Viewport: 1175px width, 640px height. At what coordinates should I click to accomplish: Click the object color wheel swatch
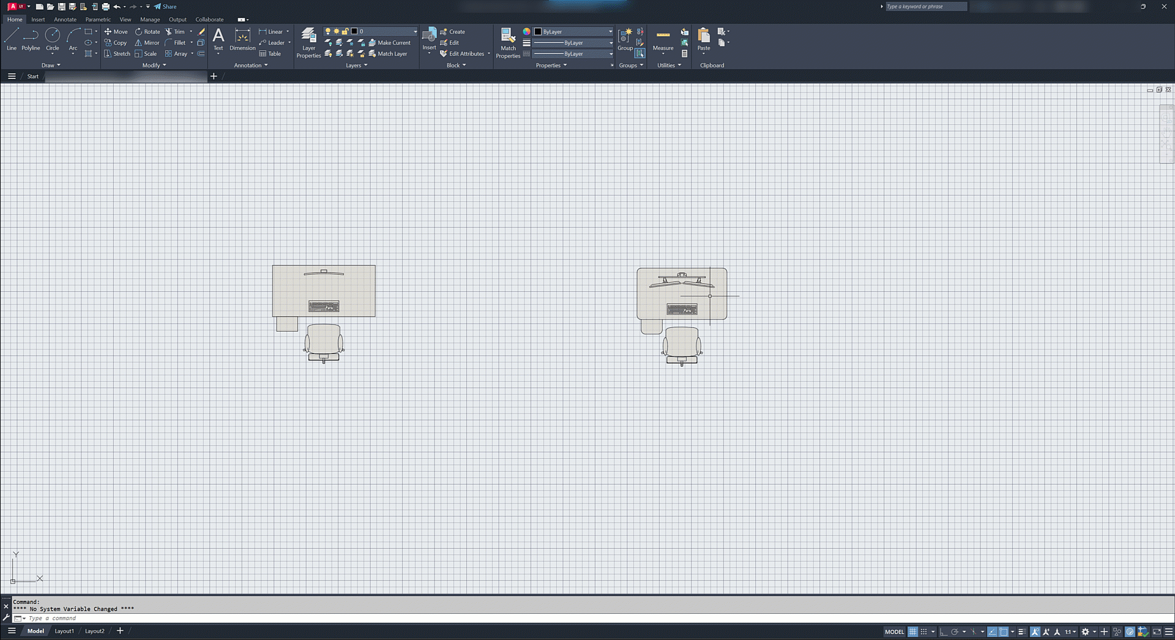click(x=526, y=31)
